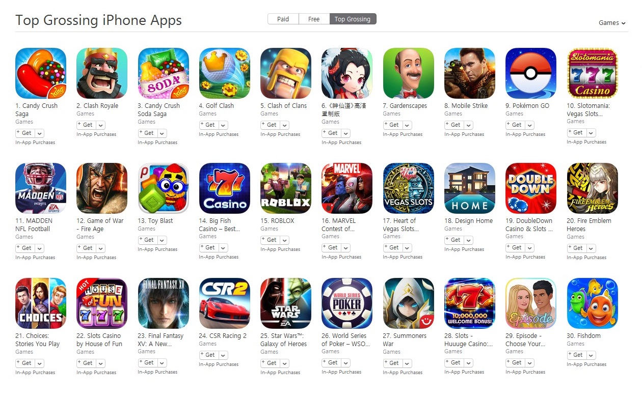The image size is (642, 397).
Task: Expand dropdown arrow beside Summoners War Get
Action: (407, 363)
